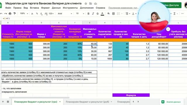Show more toolbar options

point(182,14)
